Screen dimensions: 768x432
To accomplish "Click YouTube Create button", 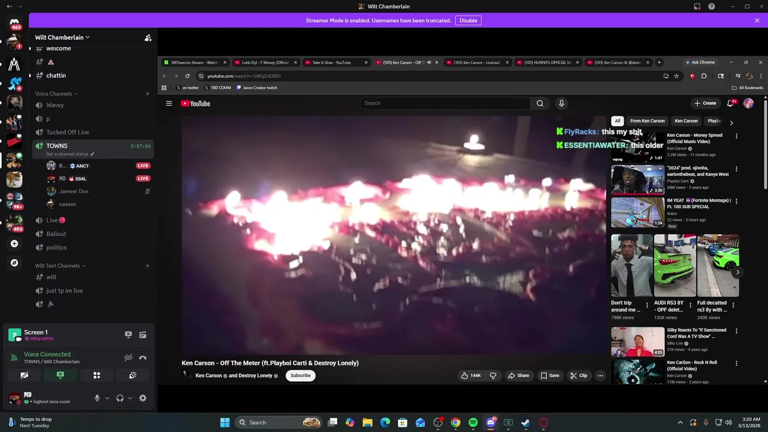I will 705,103.
